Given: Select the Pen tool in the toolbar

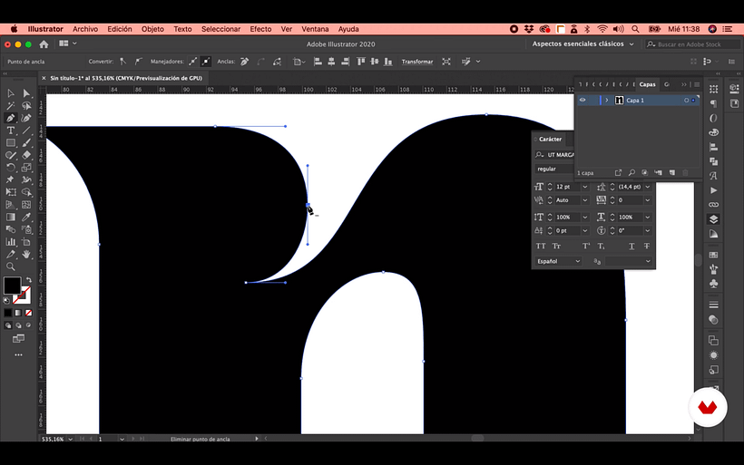Looking at the screenshot, I should tap(11, 118).
